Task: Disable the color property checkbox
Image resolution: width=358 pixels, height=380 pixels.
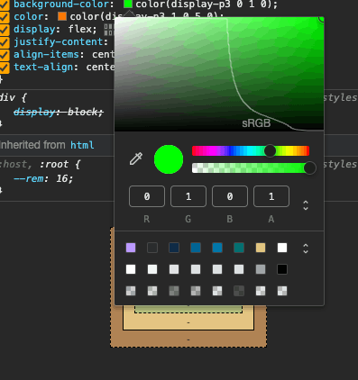Action: tap(5, 17)
